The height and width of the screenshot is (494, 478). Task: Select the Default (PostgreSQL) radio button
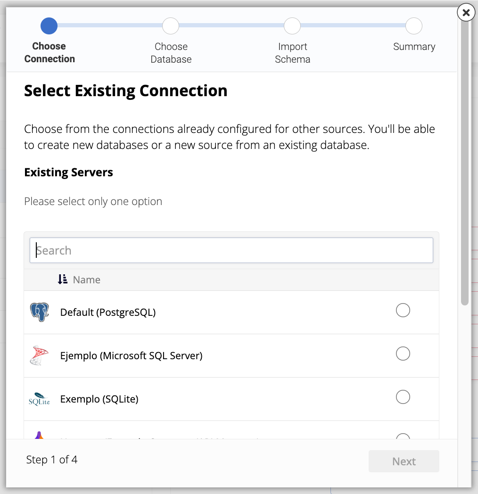pos(403,310)
